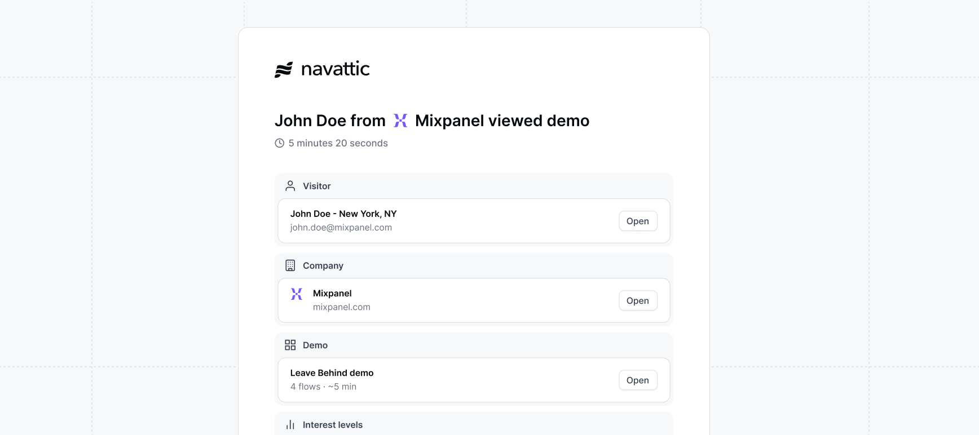Click "John Doe - New York, NY" text
Image resolution: width=979 pixels, height=435 pixels.
click(343, 214)
